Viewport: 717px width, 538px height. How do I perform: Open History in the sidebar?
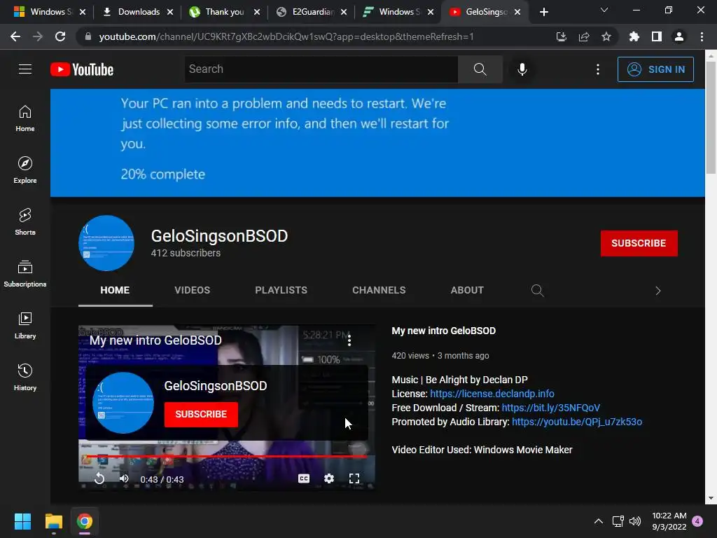pyautogui.click(x=25, y=376)
